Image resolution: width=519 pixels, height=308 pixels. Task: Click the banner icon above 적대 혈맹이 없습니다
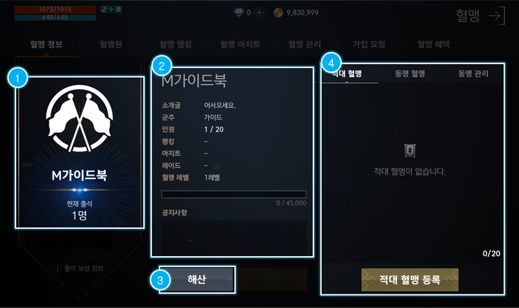click(410, 151)
